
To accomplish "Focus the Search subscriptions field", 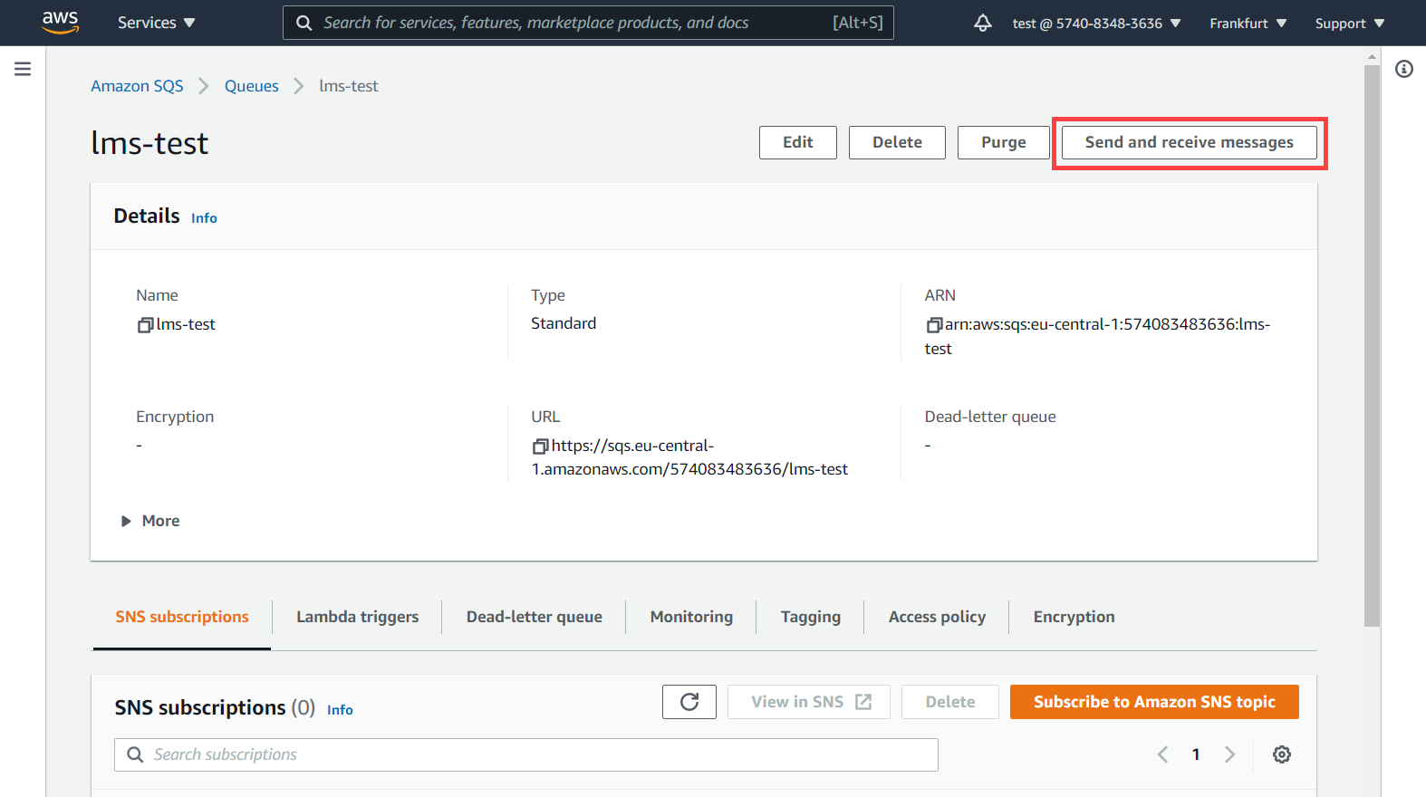I will (526, 755).
